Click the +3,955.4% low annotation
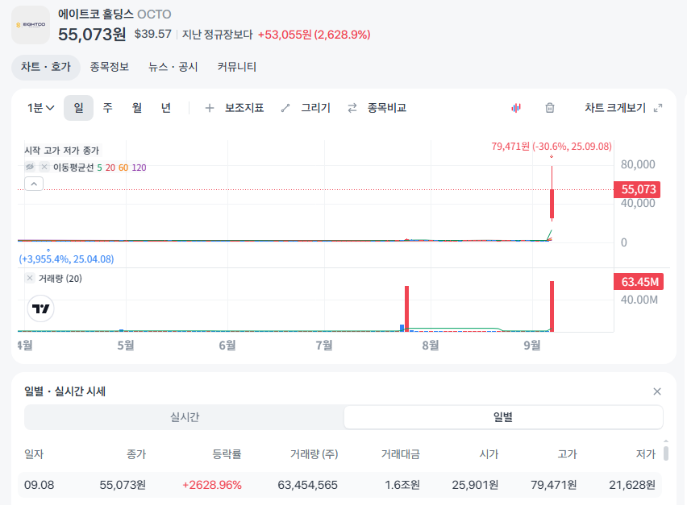 (66, 259)
